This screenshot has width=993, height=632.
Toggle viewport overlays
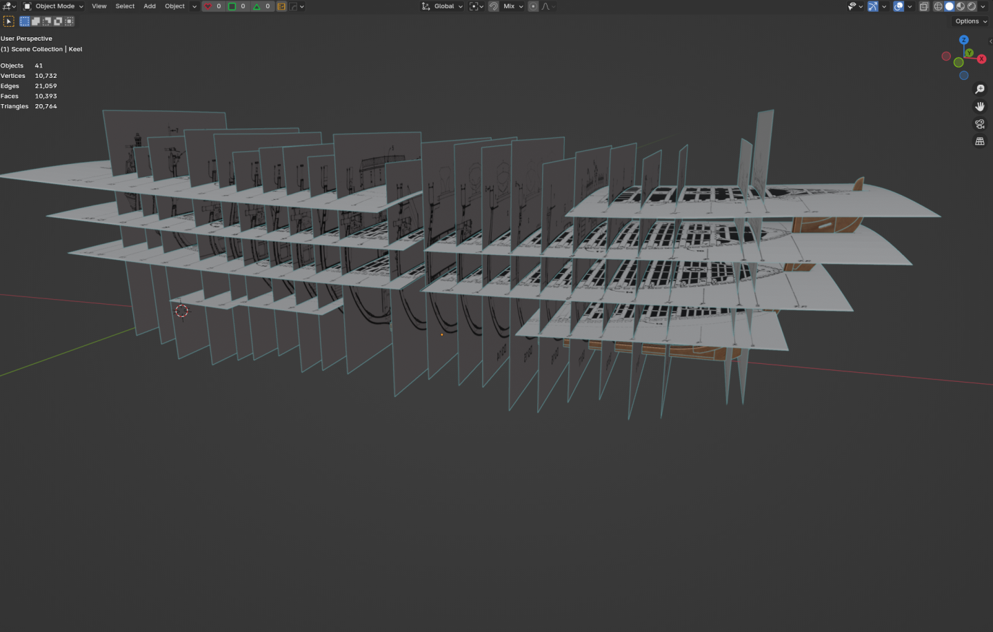[x=899, y=6]
